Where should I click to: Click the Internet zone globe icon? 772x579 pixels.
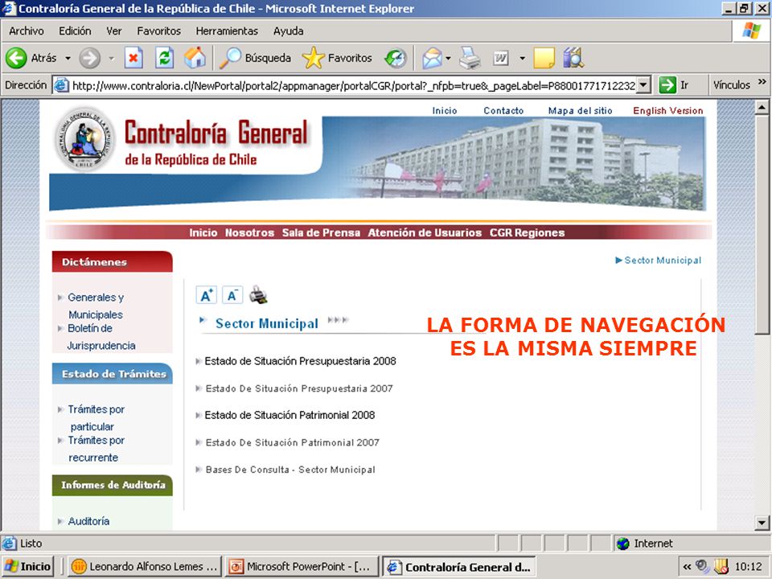tap(623, 544)
